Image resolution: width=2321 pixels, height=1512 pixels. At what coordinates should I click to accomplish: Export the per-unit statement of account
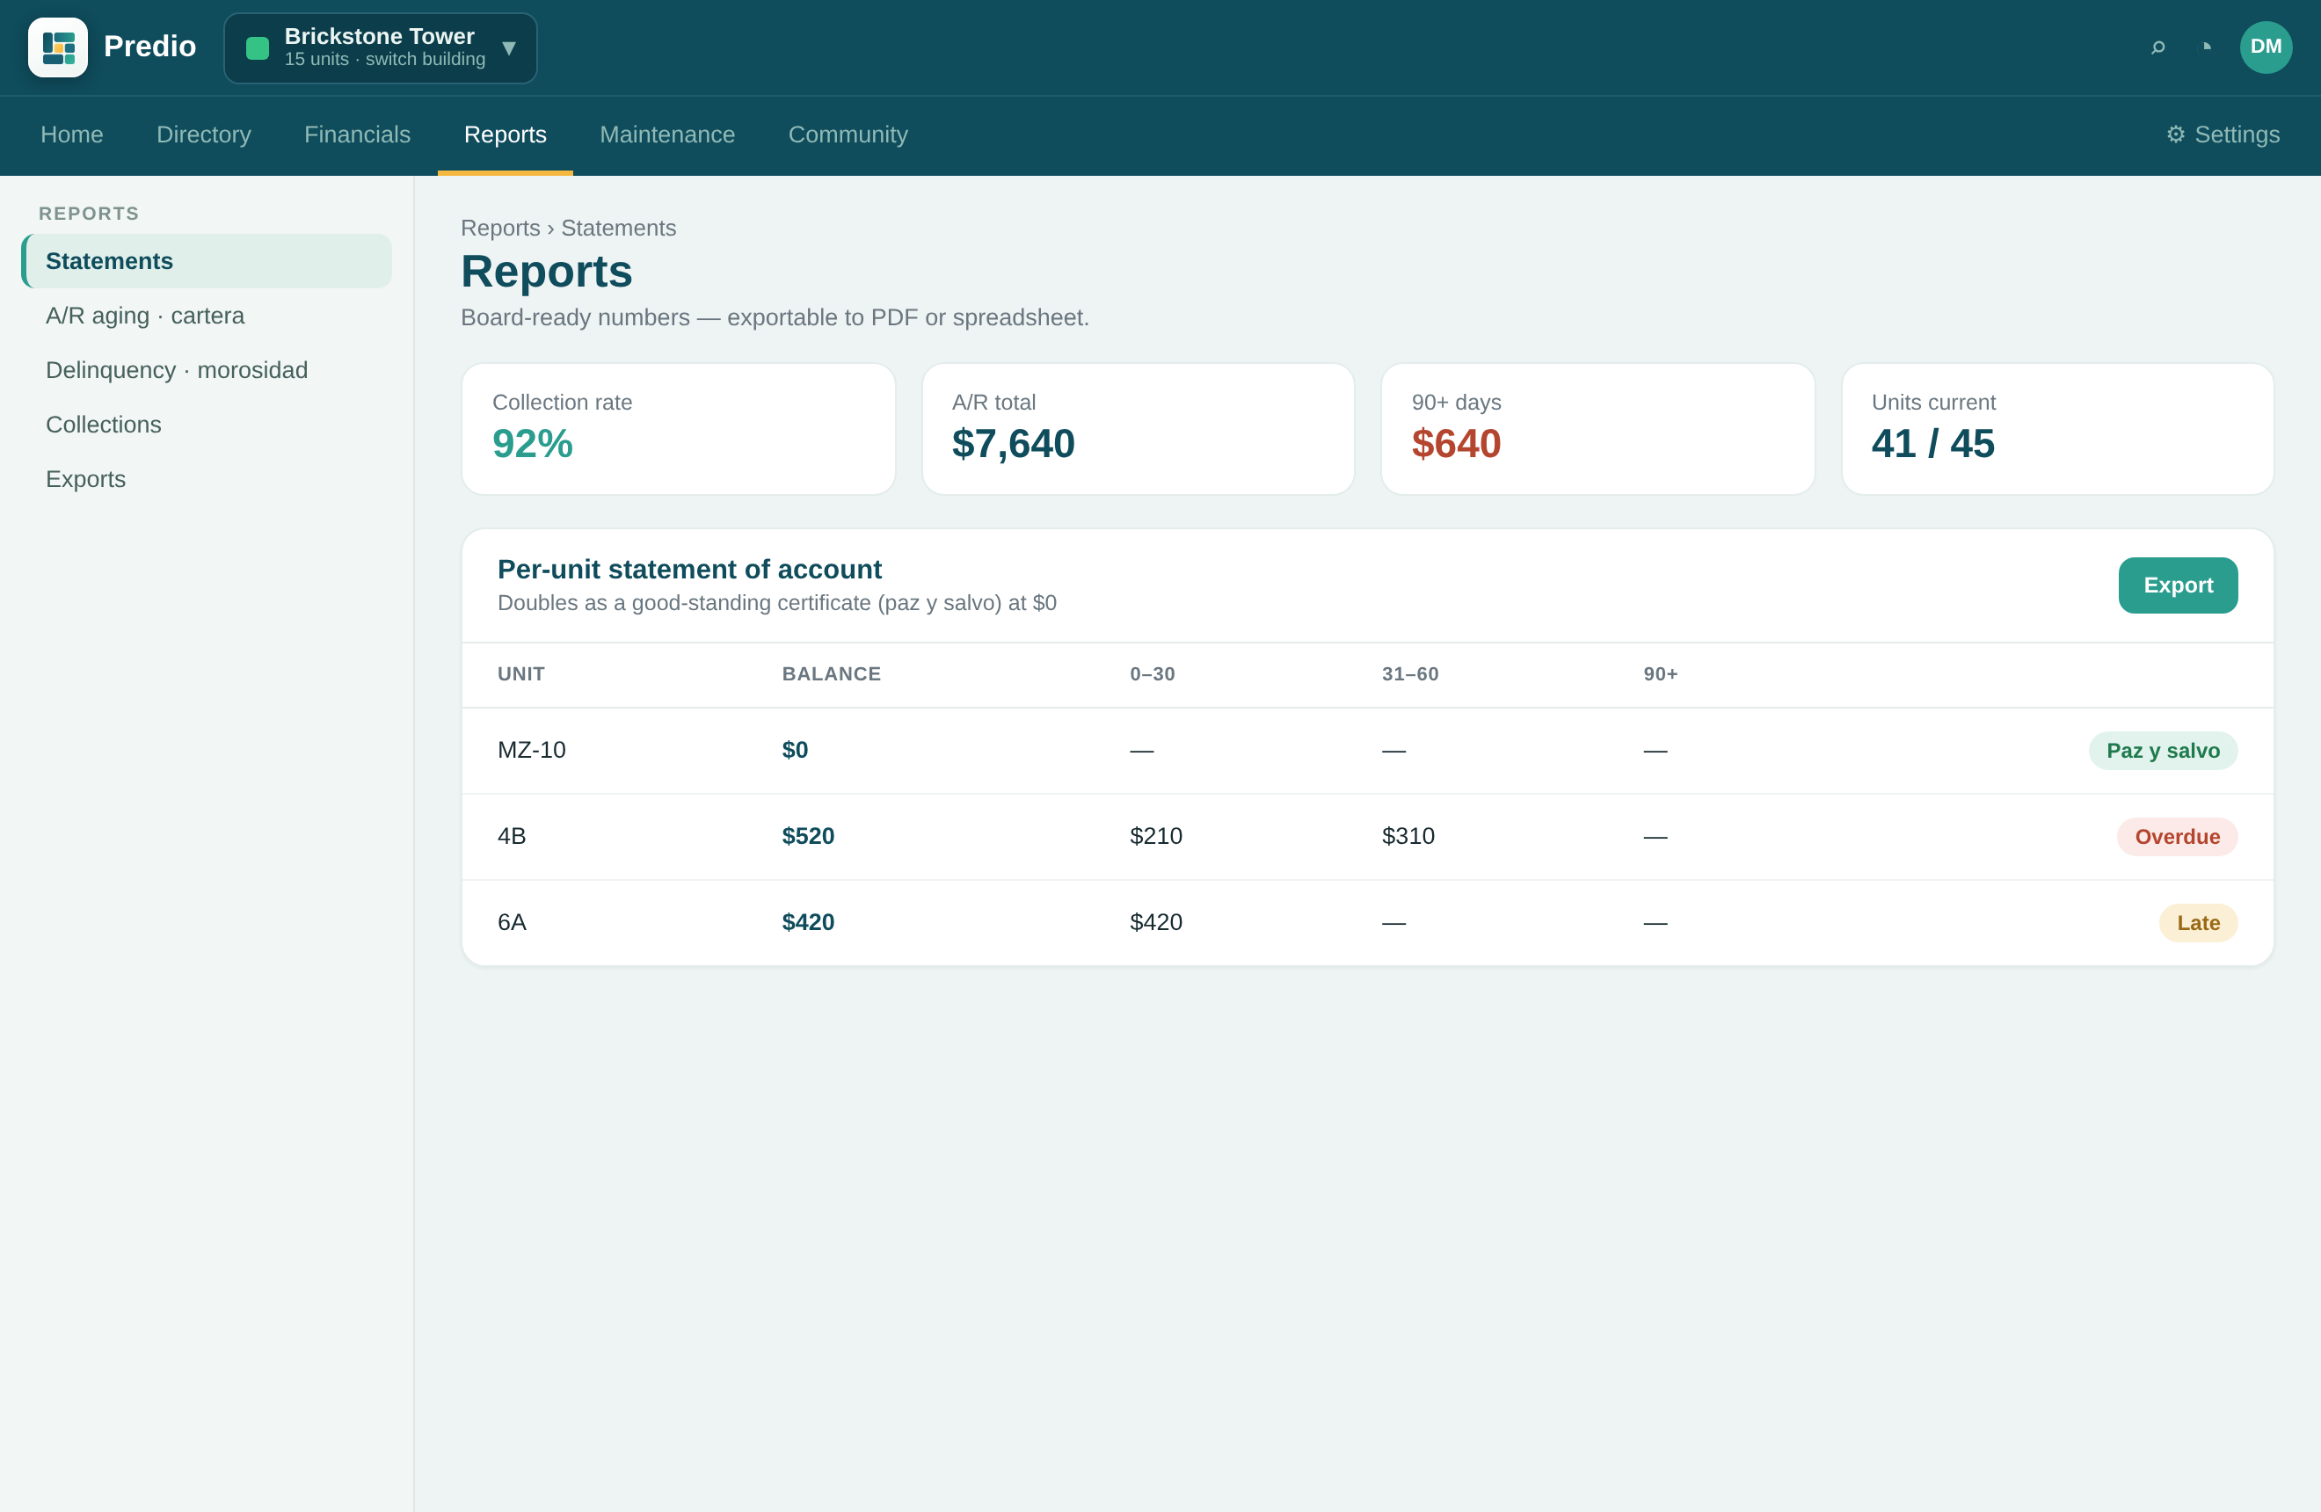click(2178, 585)
